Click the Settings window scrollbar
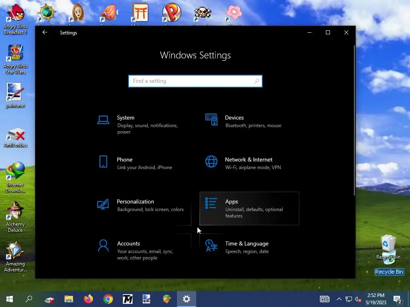The width and height of the screenshot is (410, 307). (x=355, y=120)
